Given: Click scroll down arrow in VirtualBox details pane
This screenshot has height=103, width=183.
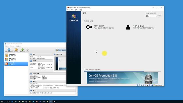Looking at the screenshot, I should coord(77,93).
